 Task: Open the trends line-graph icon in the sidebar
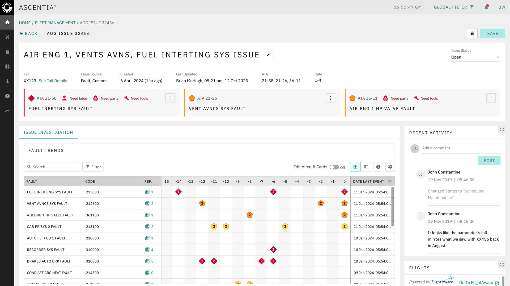click(7, 111)
